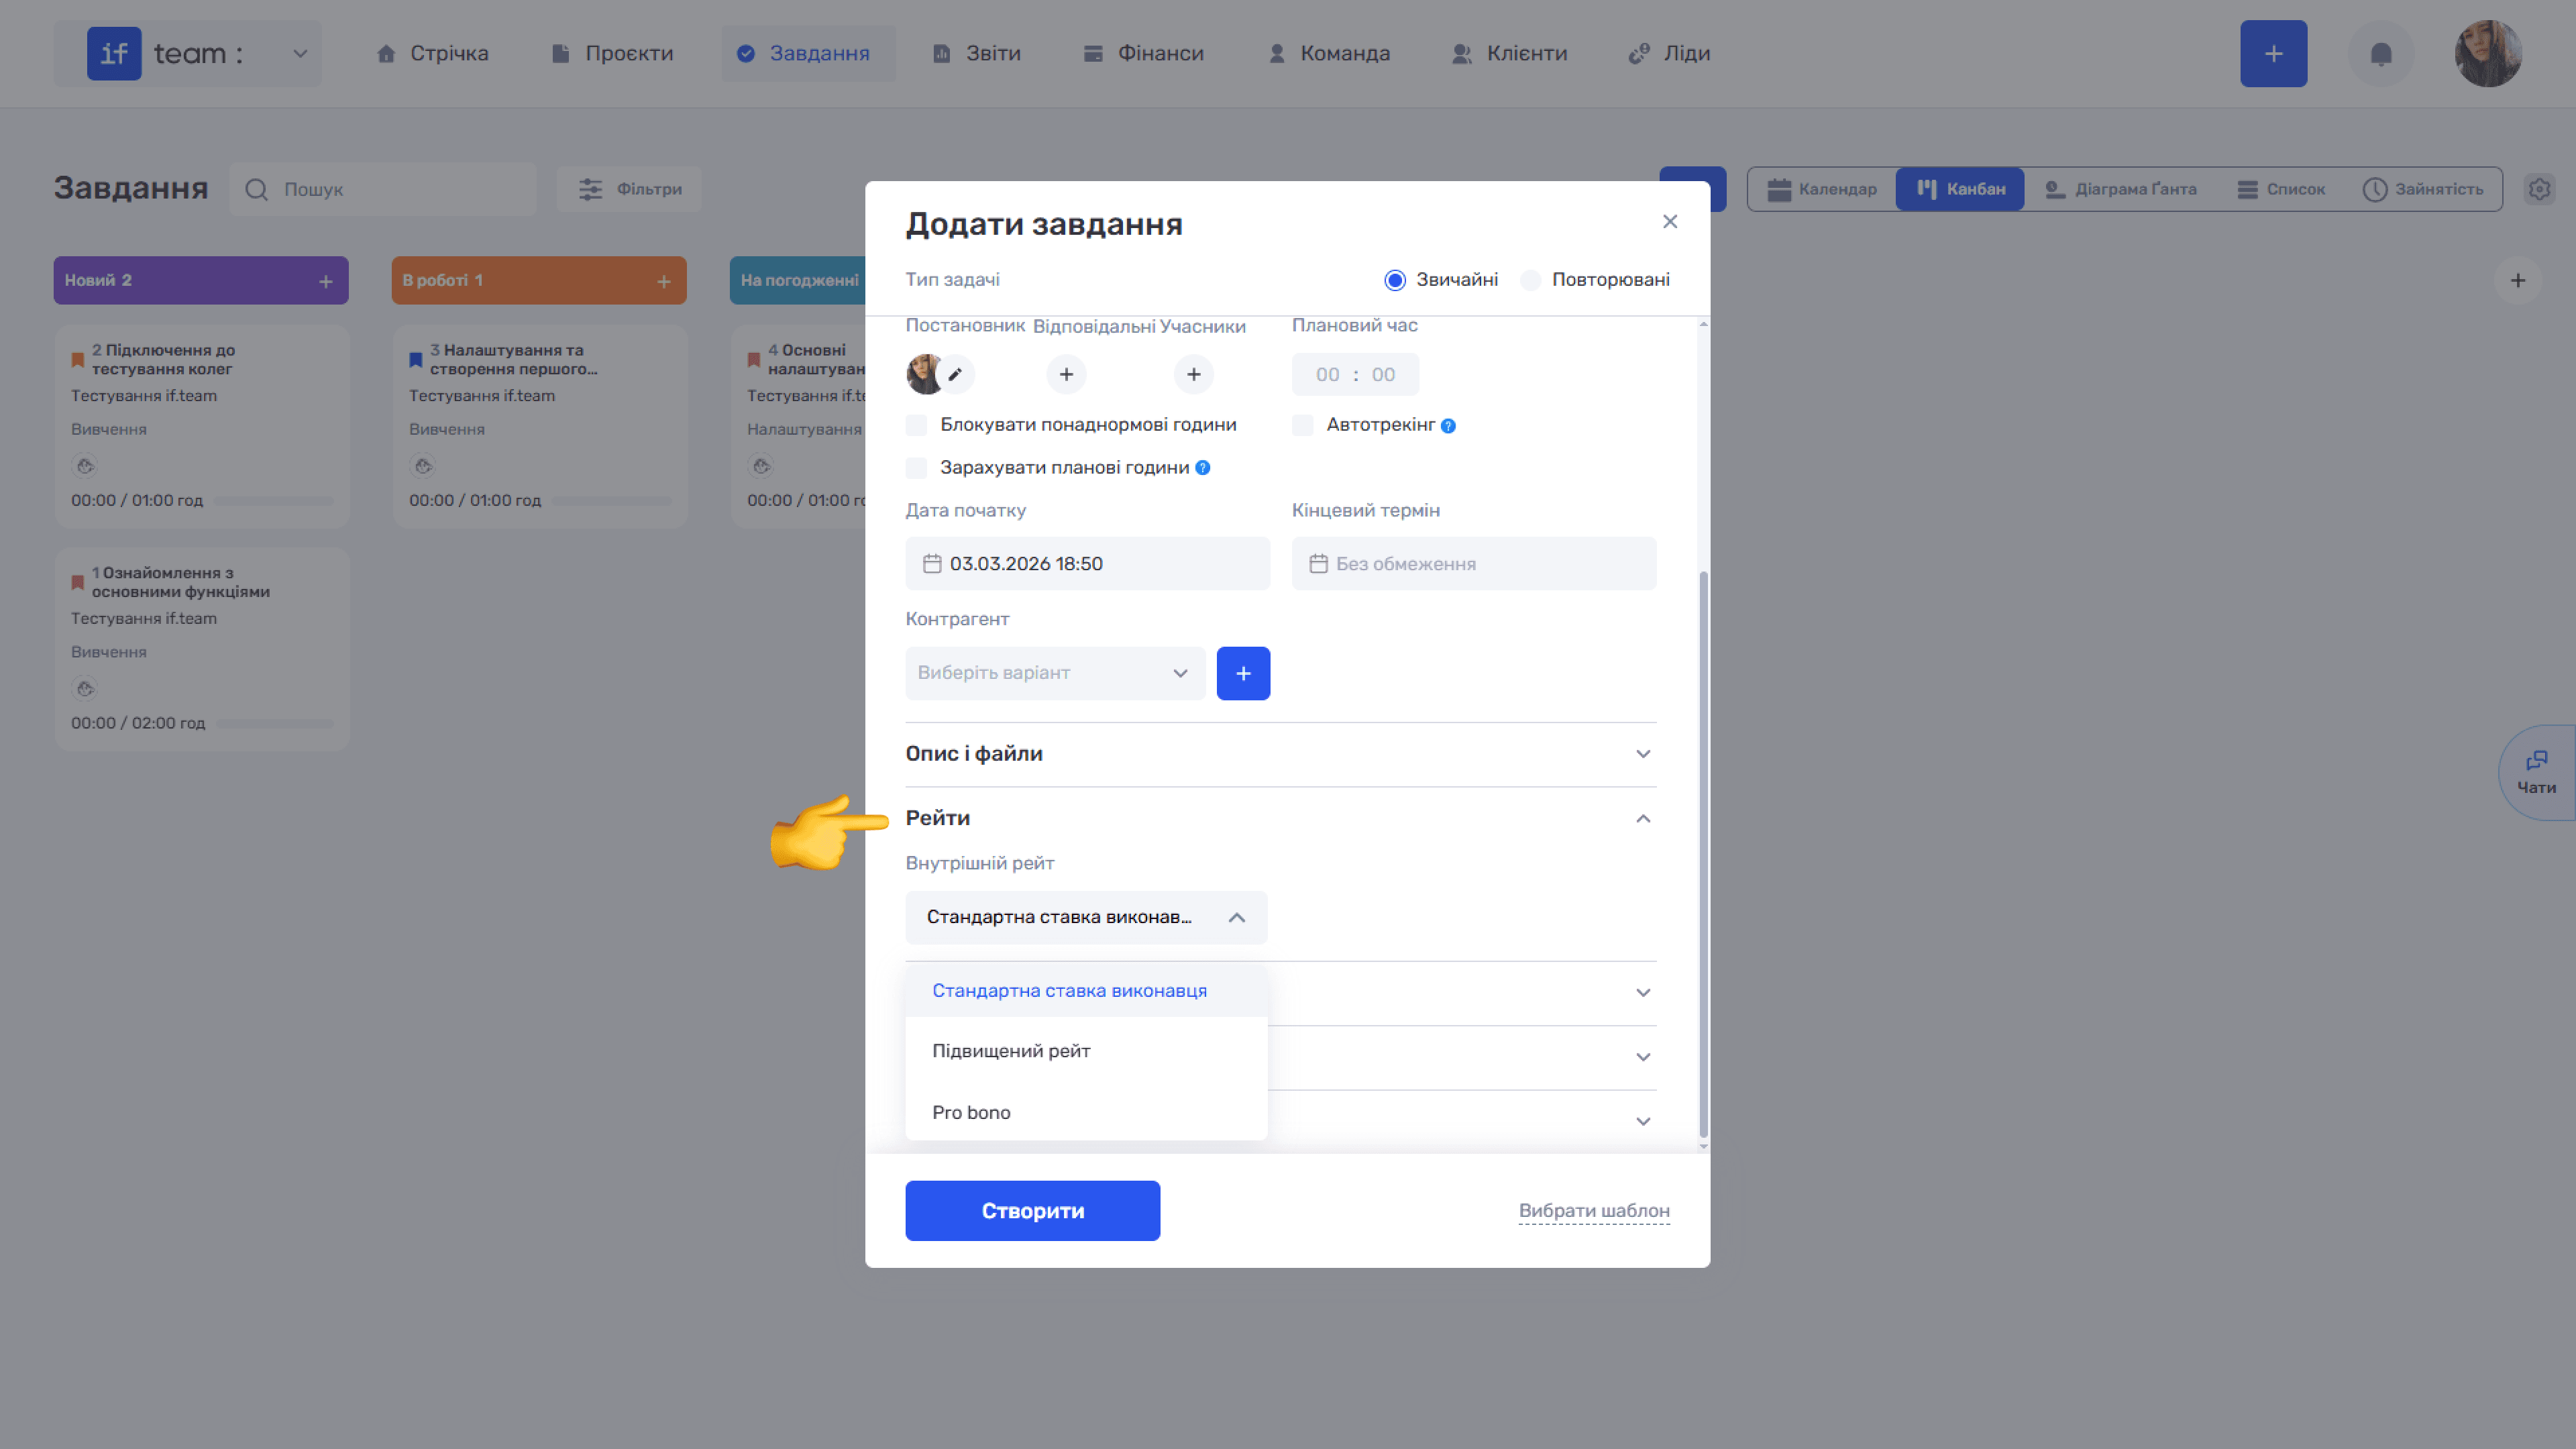2576x1449 pixels.
Task: Expand the Опис і файли section
Action: click(1280, 754)
